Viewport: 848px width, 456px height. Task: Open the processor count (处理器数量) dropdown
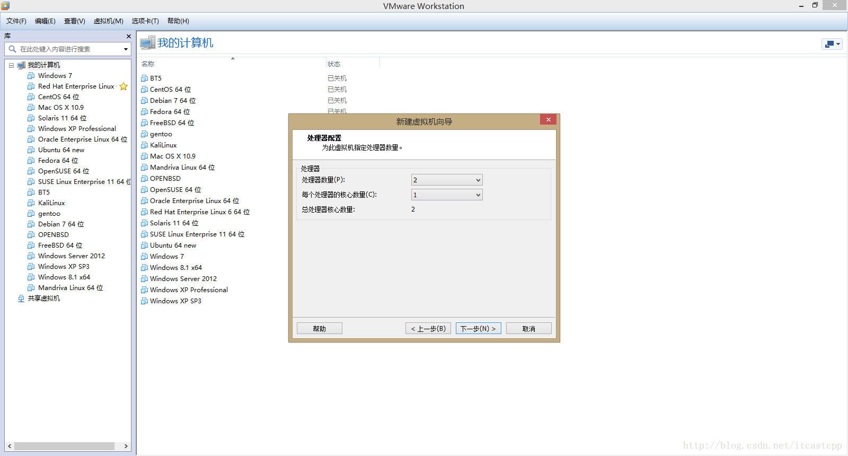[x=447, y=180]
